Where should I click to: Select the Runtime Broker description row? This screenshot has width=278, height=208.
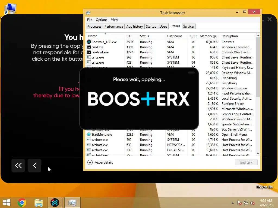click(233, 104)
